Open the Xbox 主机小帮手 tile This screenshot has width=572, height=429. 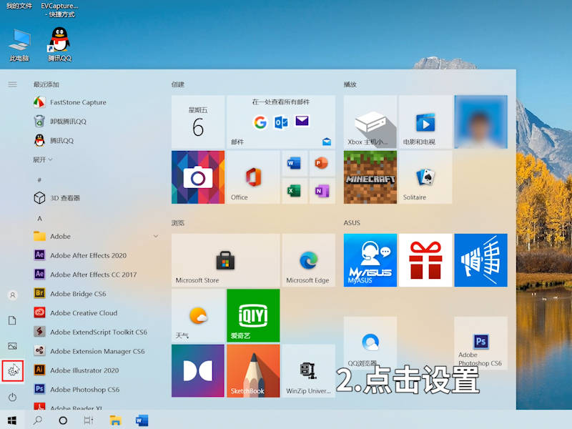coord(370,122)
